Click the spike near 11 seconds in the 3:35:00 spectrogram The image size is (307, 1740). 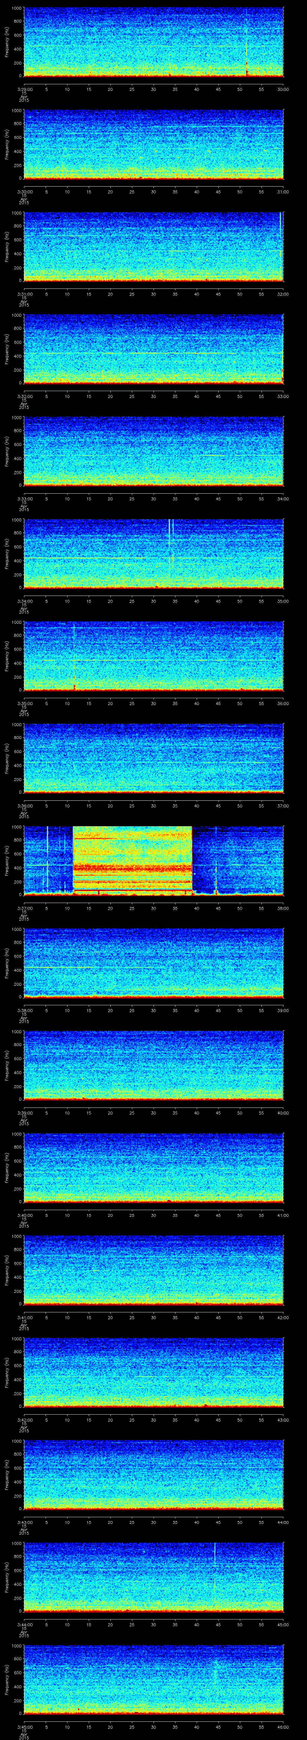point(74,655)
